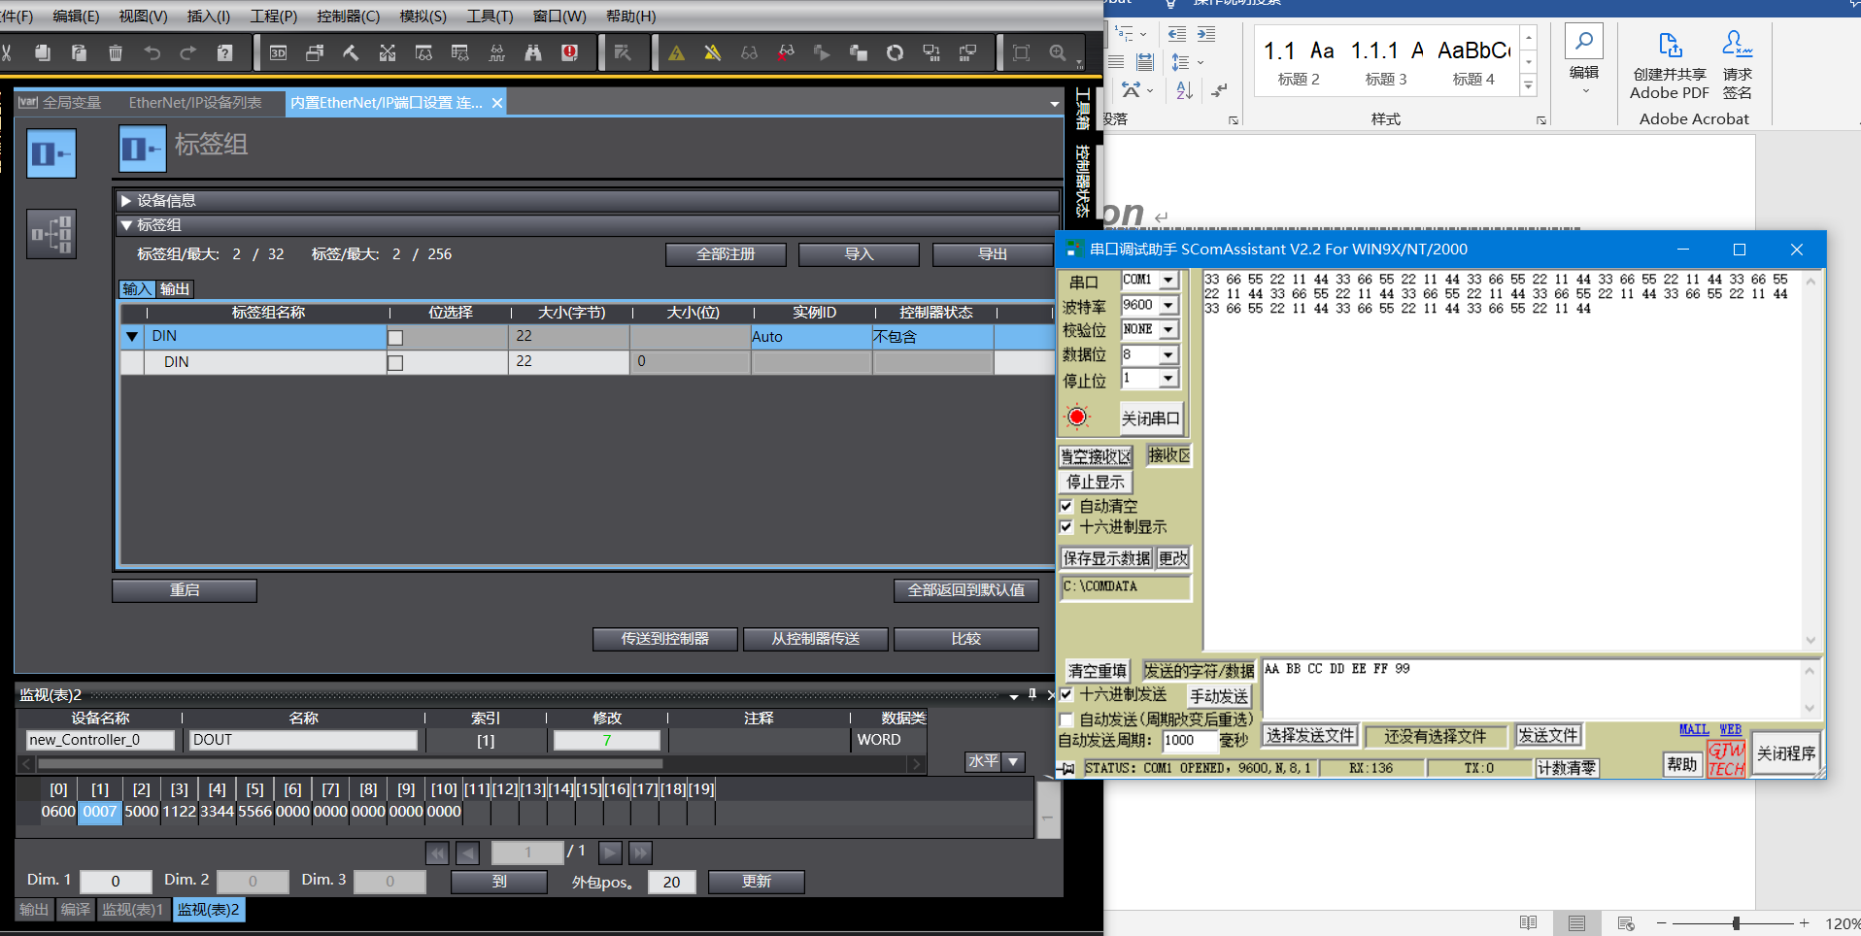Click the Word decrease indent icon
This screenshot has width=1861, height=936.
click(x=1177, y=34)
